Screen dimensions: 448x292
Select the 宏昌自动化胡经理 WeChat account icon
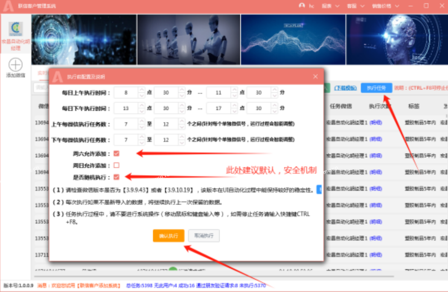[x=16, y=29]
